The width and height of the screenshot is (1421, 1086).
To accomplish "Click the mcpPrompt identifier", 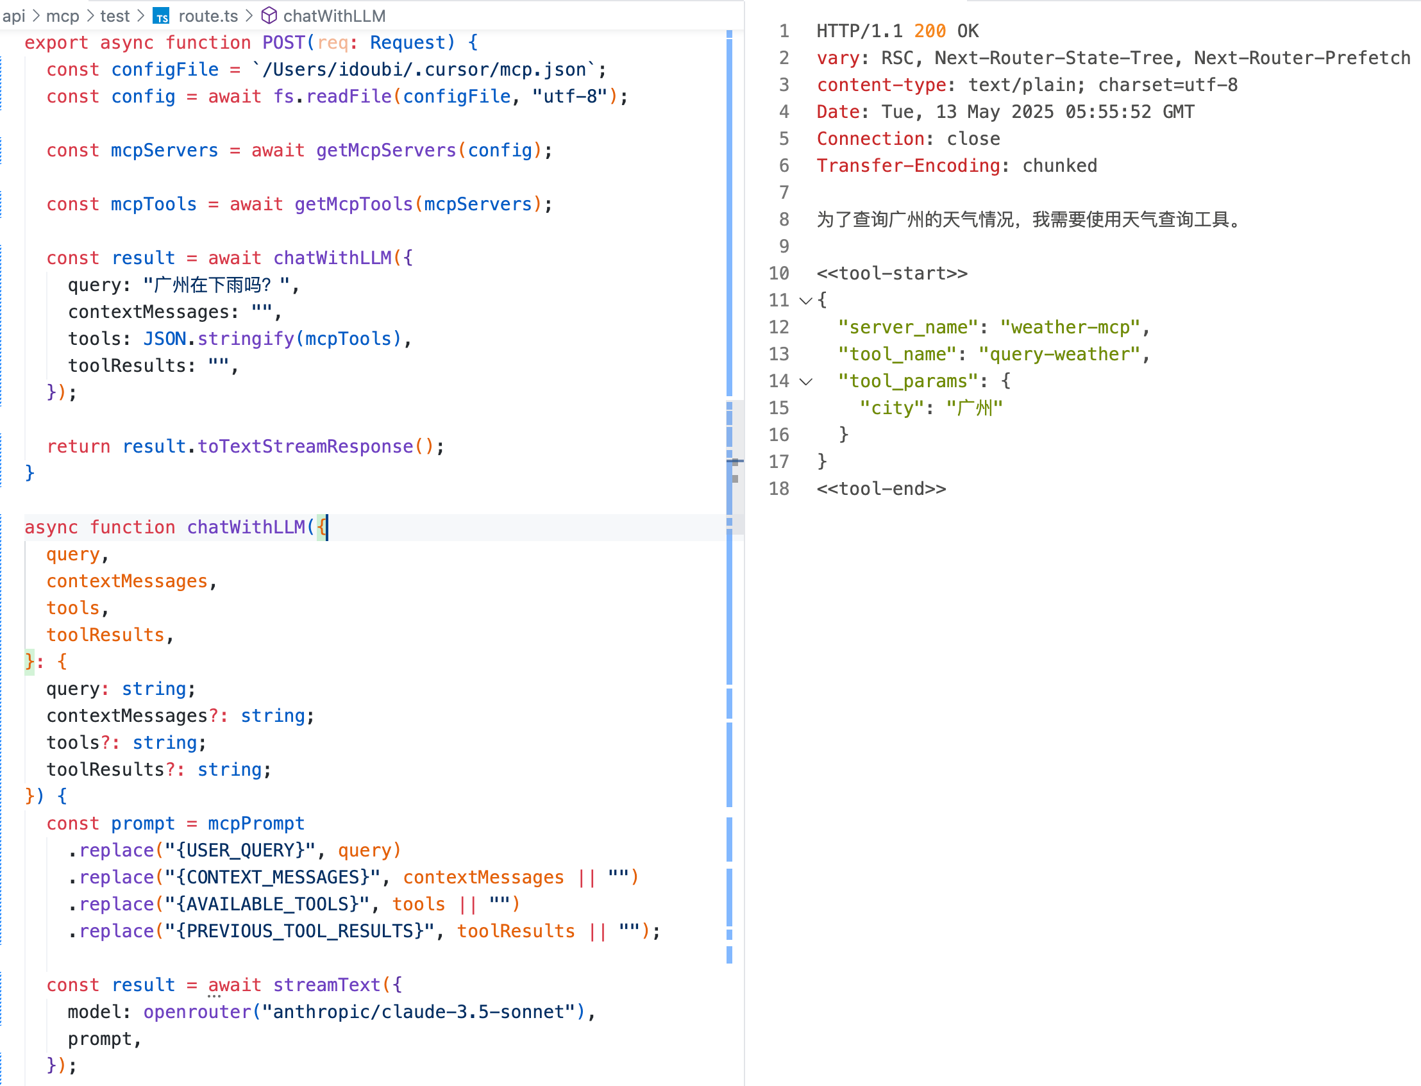I will [x=256, y=823].
